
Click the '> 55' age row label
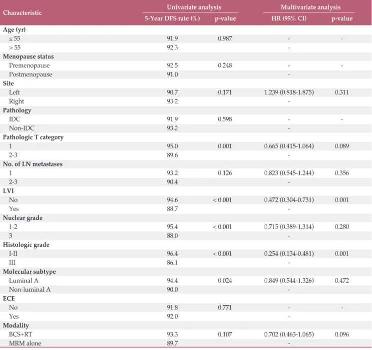click(x=14, y=48)
